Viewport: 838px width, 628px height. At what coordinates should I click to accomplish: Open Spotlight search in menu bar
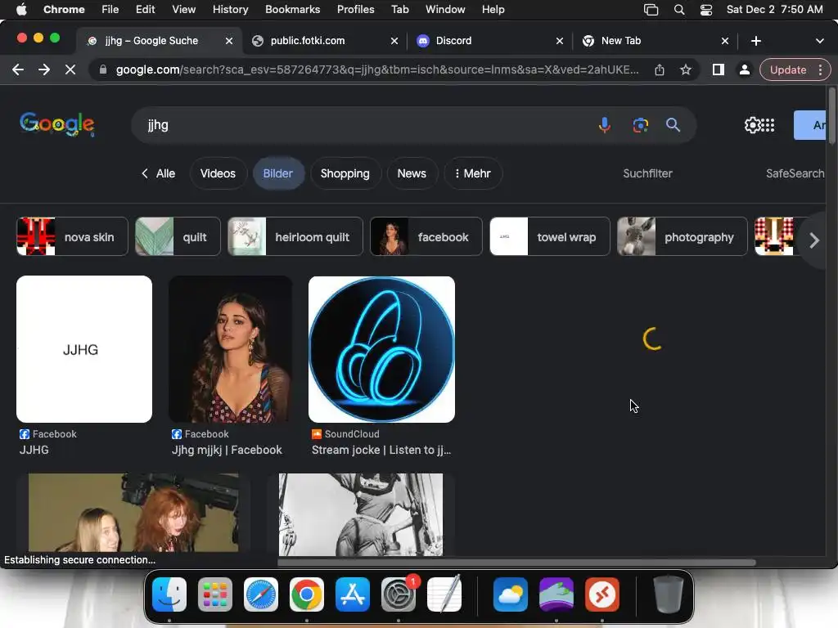[678, 9]
